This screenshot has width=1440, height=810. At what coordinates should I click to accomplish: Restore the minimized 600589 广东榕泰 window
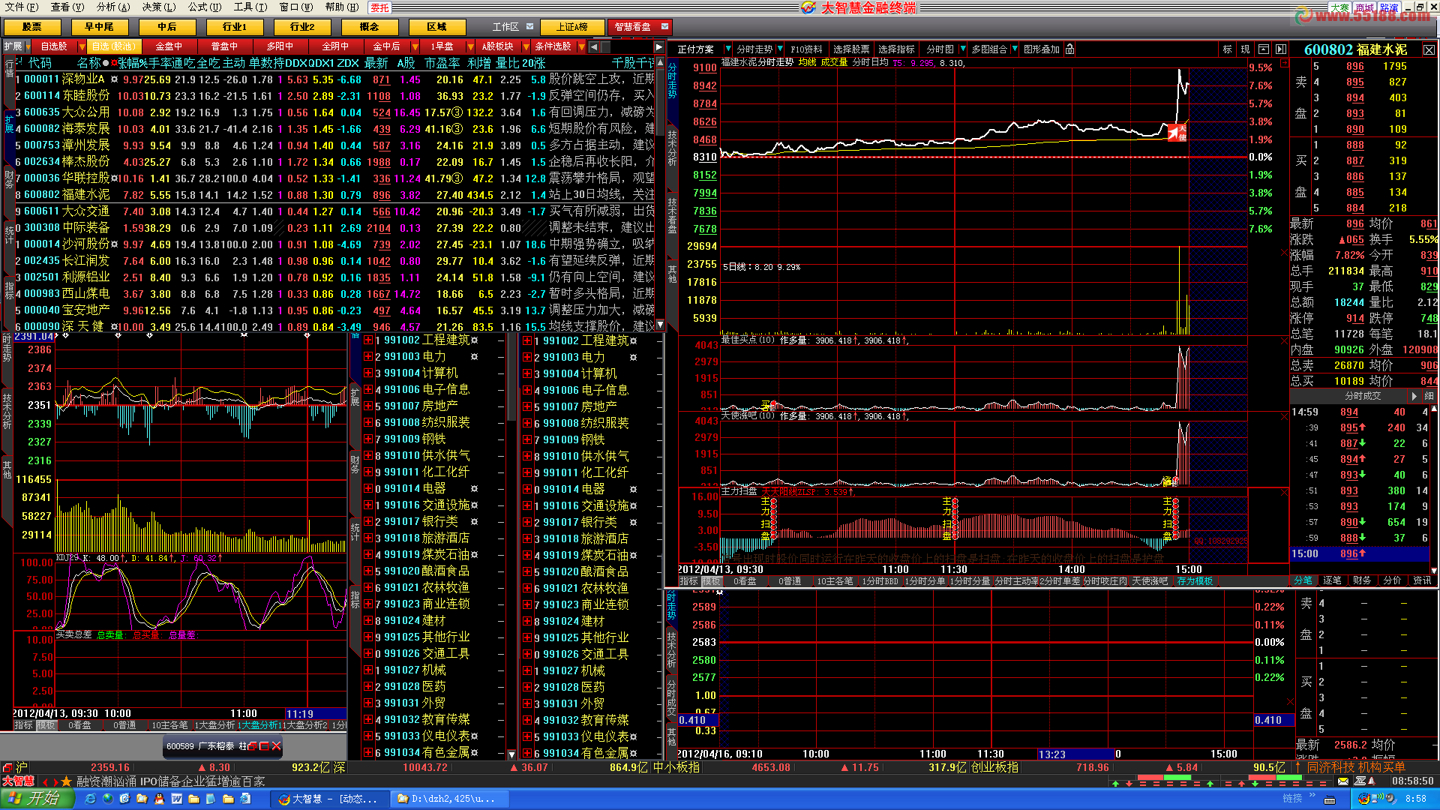(253, 746)
